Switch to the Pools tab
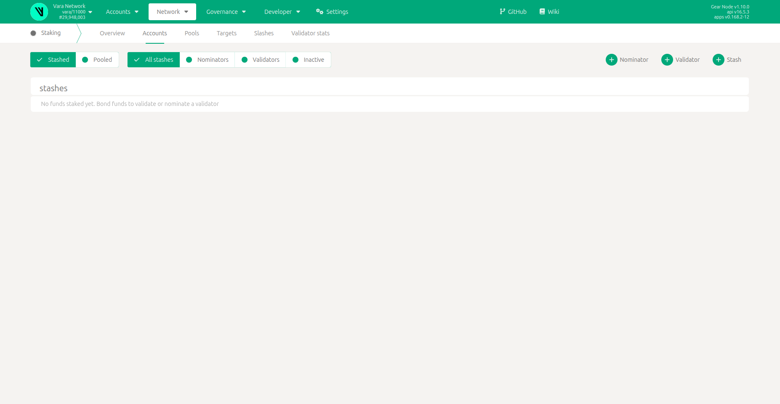 [192, 33]
